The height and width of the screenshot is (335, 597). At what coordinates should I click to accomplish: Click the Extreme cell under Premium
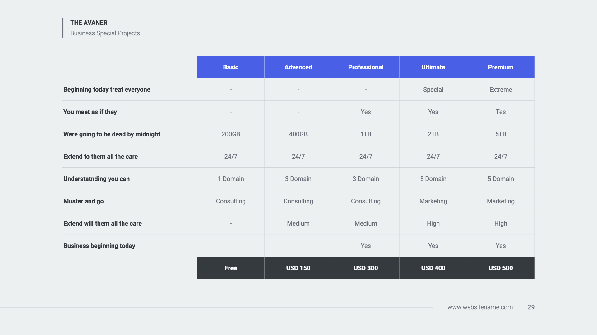(x=501, y=89)
